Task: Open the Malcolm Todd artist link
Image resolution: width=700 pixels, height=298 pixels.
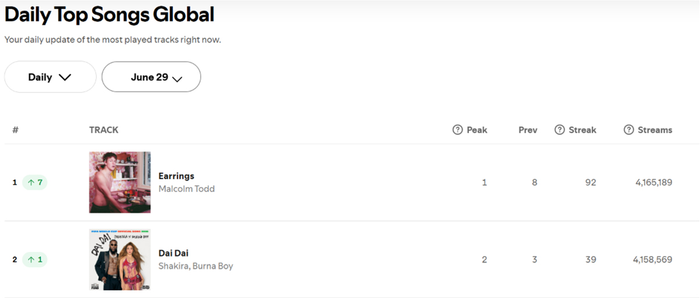Action: (187, 189)
